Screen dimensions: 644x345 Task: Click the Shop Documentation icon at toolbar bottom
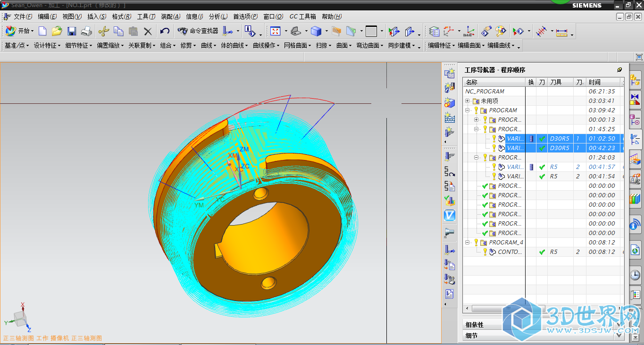[450, 295]
